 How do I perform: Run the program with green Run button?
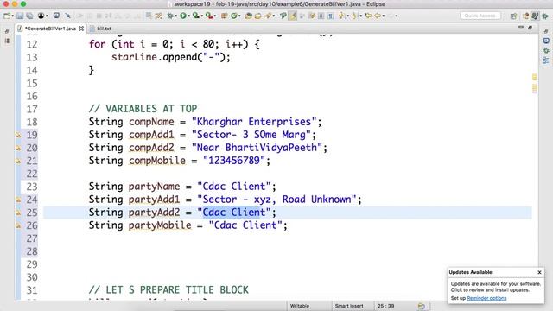[183, 16]
